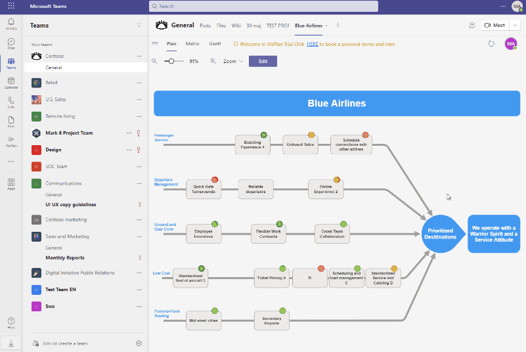
Task: Open the Meet options dropdown arrow
Action: pyautogui.click(x=515, y=25)
